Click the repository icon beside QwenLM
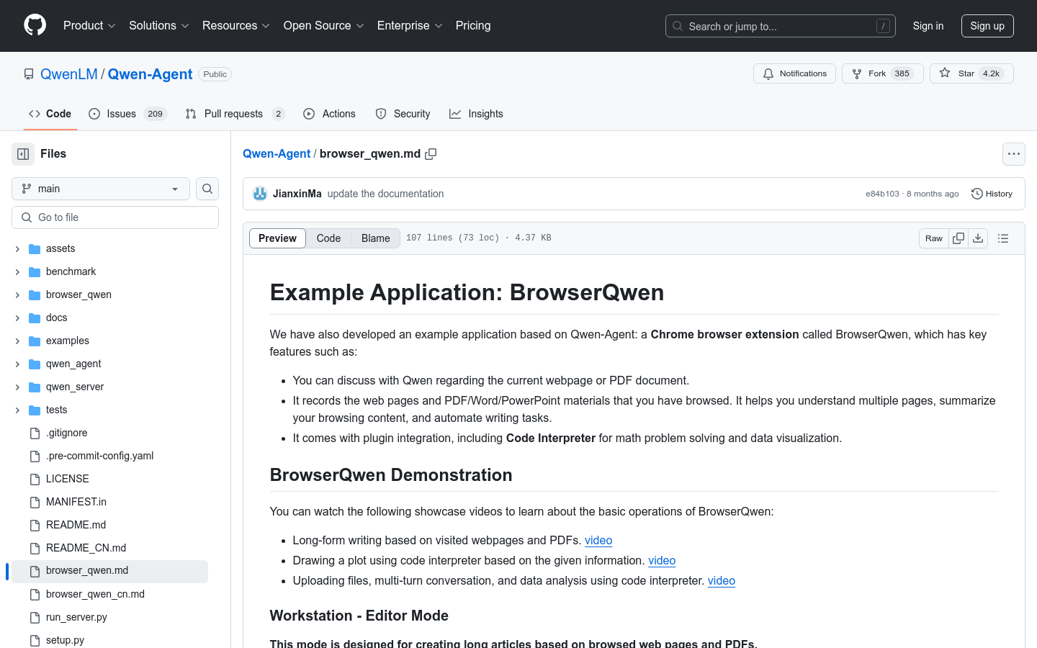 tap(29, 74)
